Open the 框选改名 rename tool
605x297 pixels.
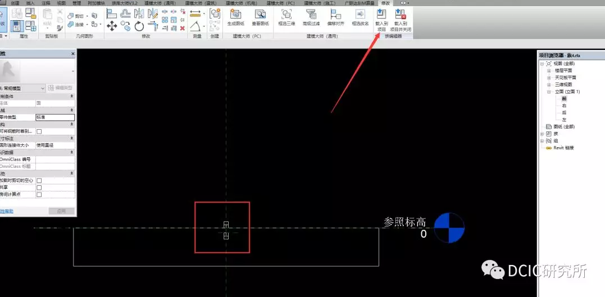tap(360, 18)
